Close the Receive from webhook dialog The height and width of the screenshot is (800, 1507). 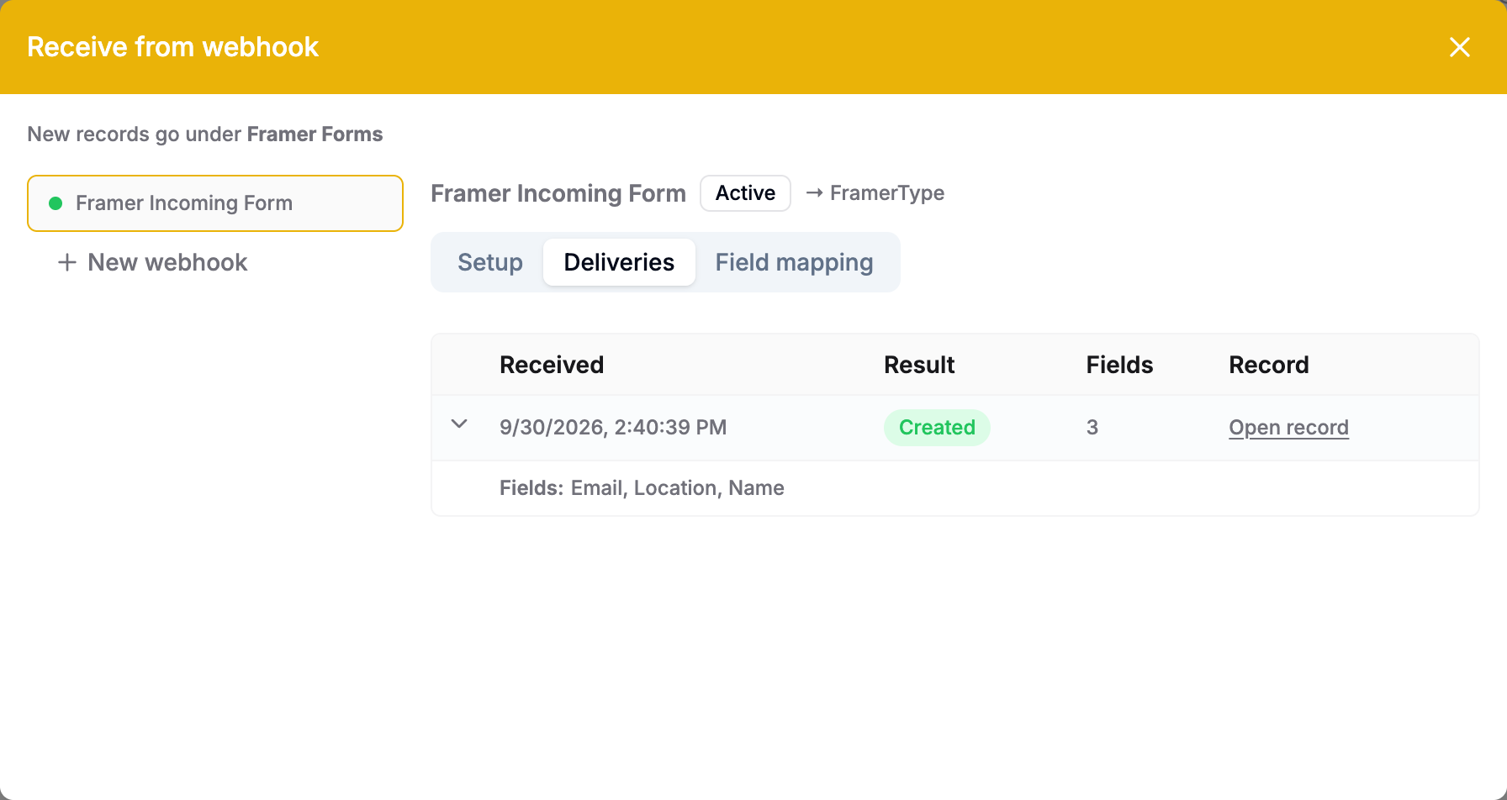tap(1460, 47)
